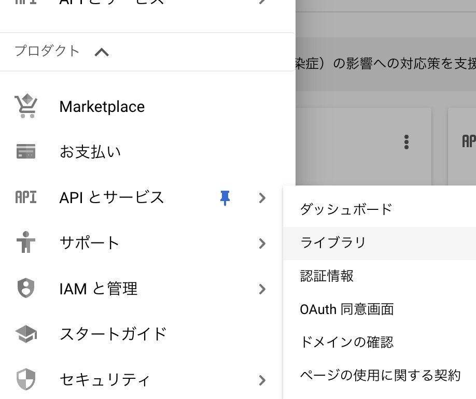This screenshot has height=399, width=476.
Task: Expand セキュリティ submenu arrow
Action: pyautogui.click(x=262, y=380)
